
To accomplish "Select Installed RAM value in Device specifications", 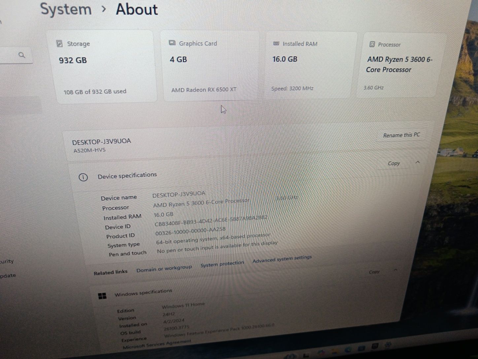I will pos(163,214).
